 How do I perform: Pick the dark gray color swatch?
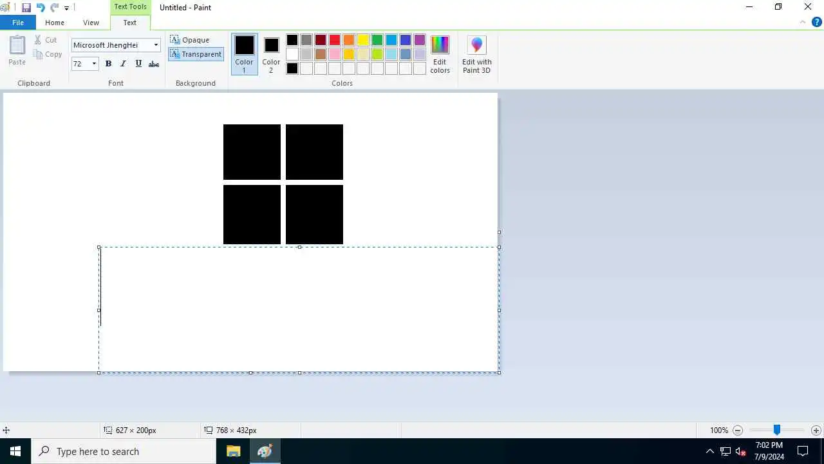306,40
